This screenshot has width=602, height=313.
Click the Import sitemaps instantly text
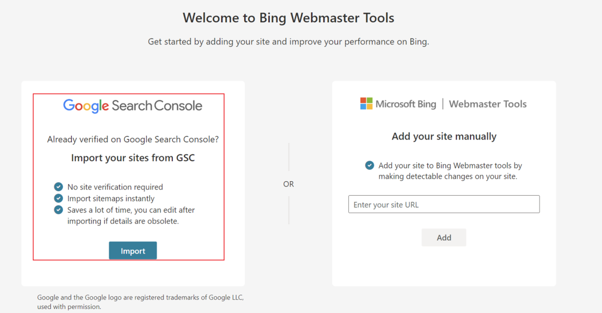(111, 198)
